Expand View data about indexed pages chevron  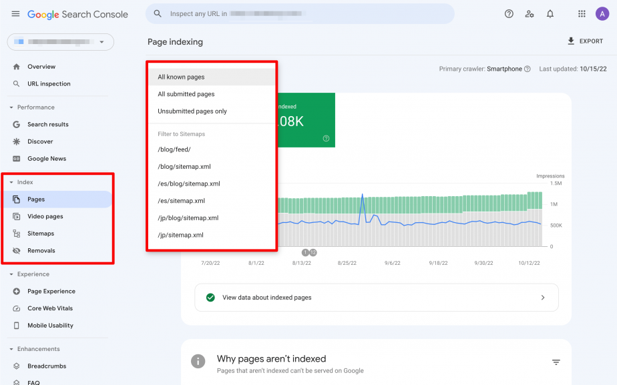pos(543,298)
